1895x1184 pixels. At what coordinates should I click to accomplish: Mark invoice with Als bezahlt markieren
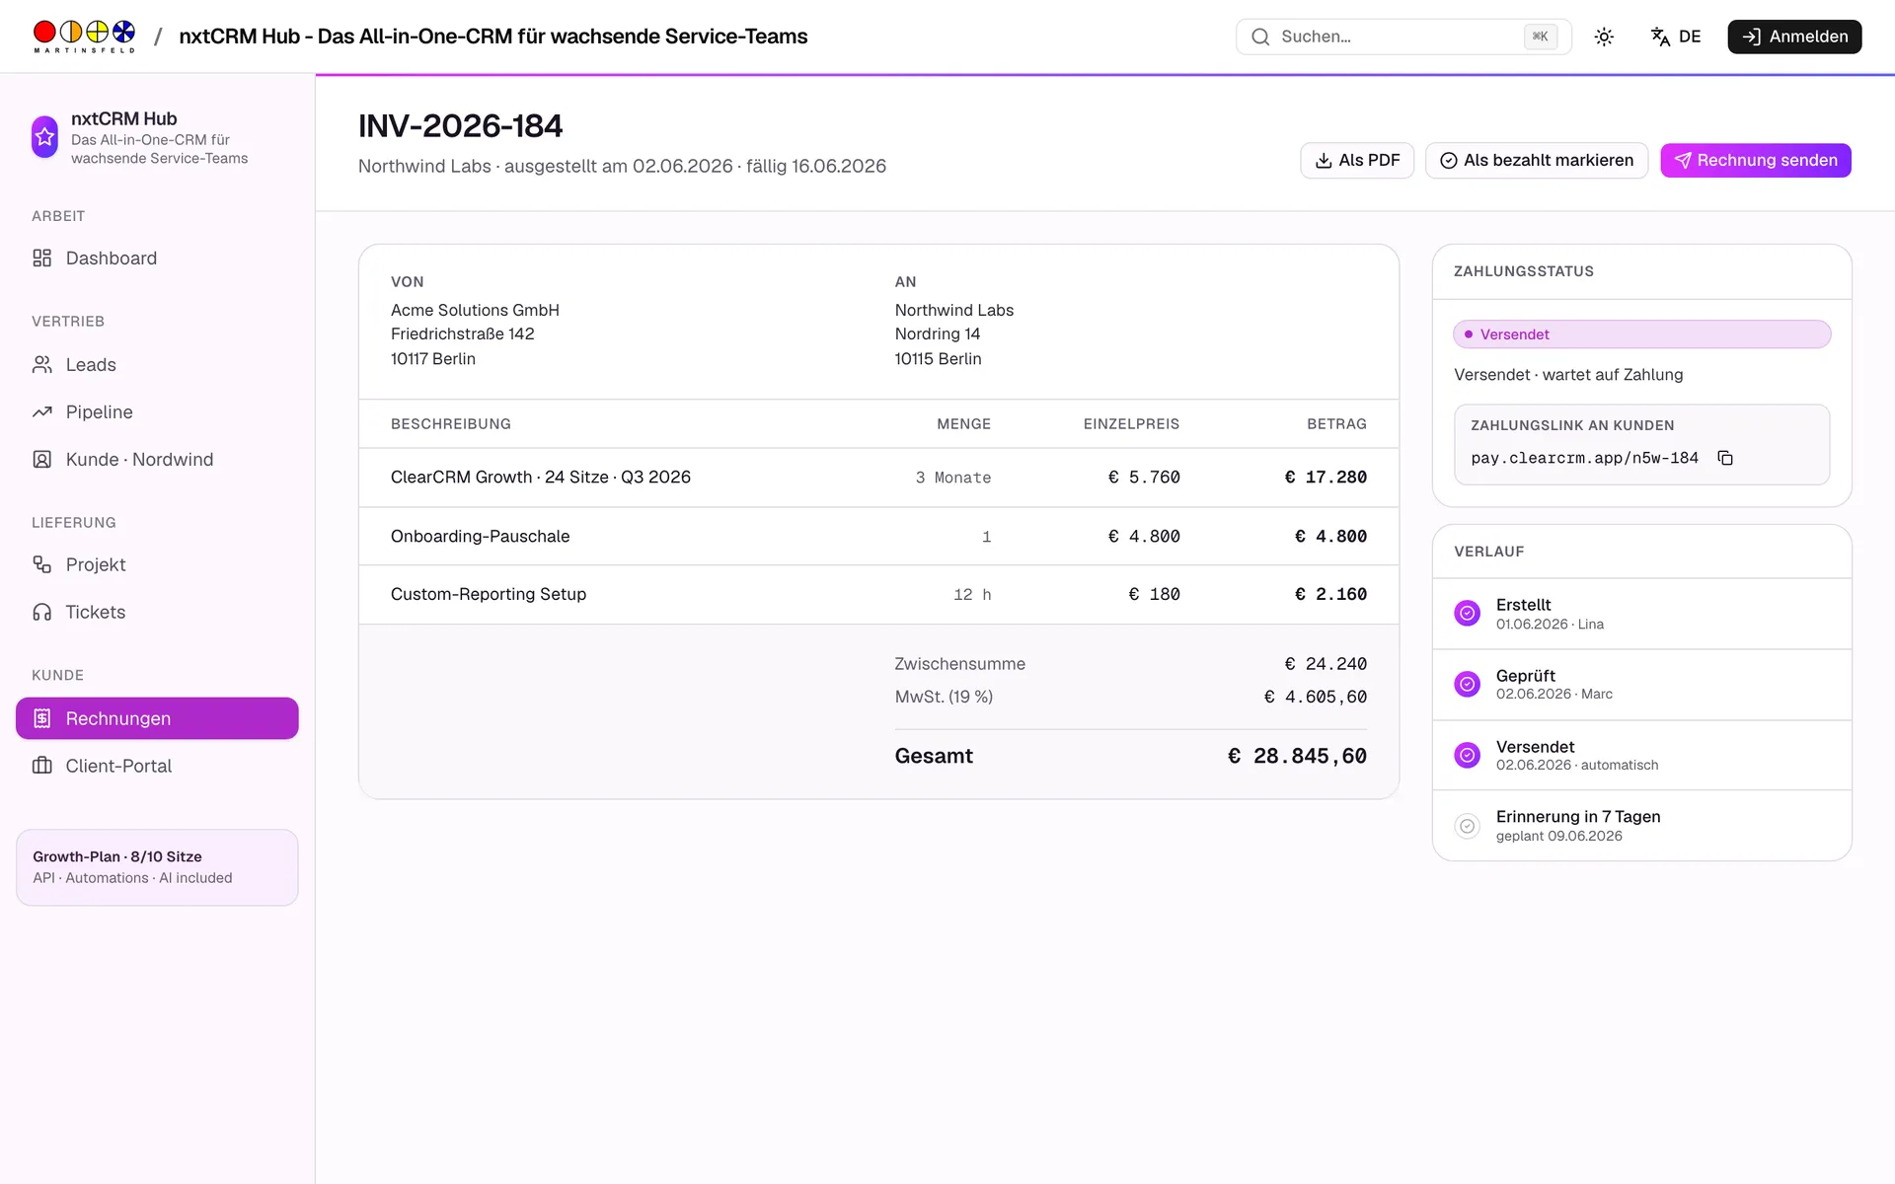click(x=1537, y=161)
